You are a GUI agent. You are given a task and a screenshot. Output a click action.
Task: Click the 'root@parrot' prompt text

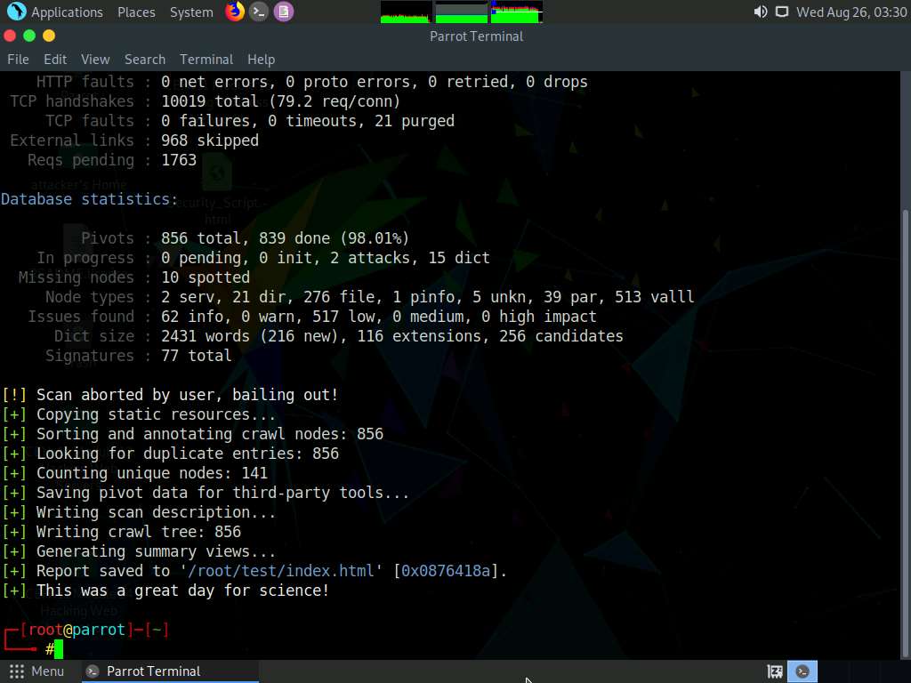click(77, 630)
